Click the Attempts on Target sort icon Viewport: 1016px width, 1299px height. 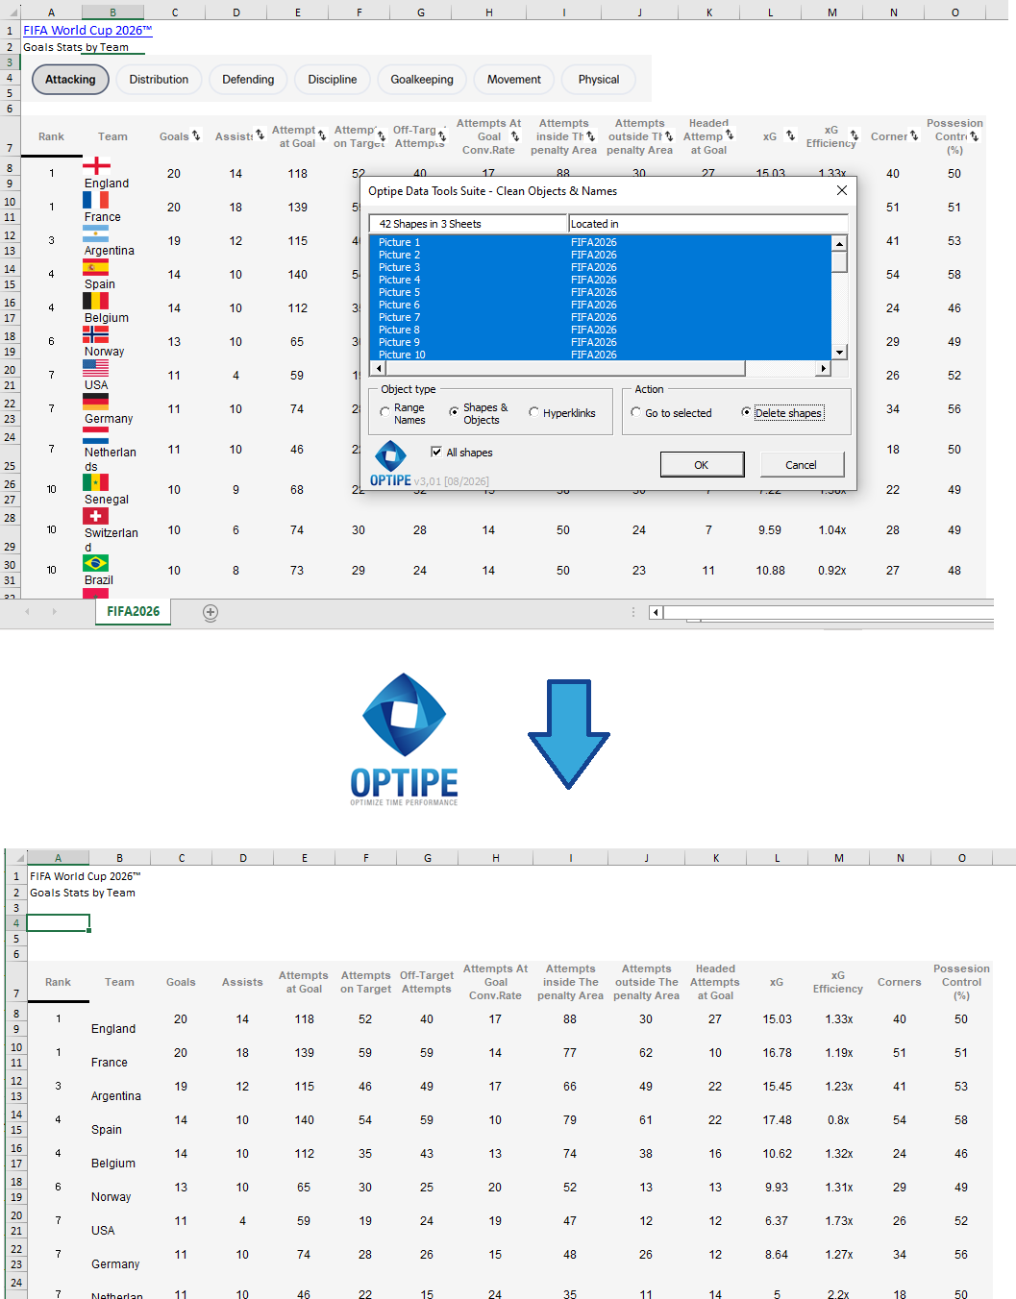coord(381,135)
